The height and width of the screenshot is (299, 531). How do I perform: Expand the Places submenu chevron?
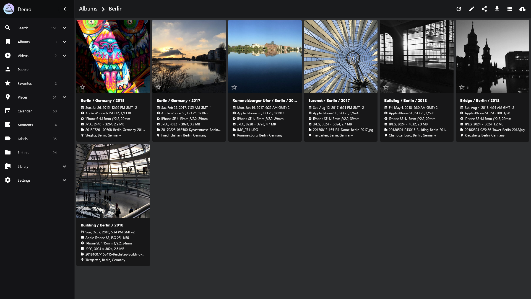(64, 97)
